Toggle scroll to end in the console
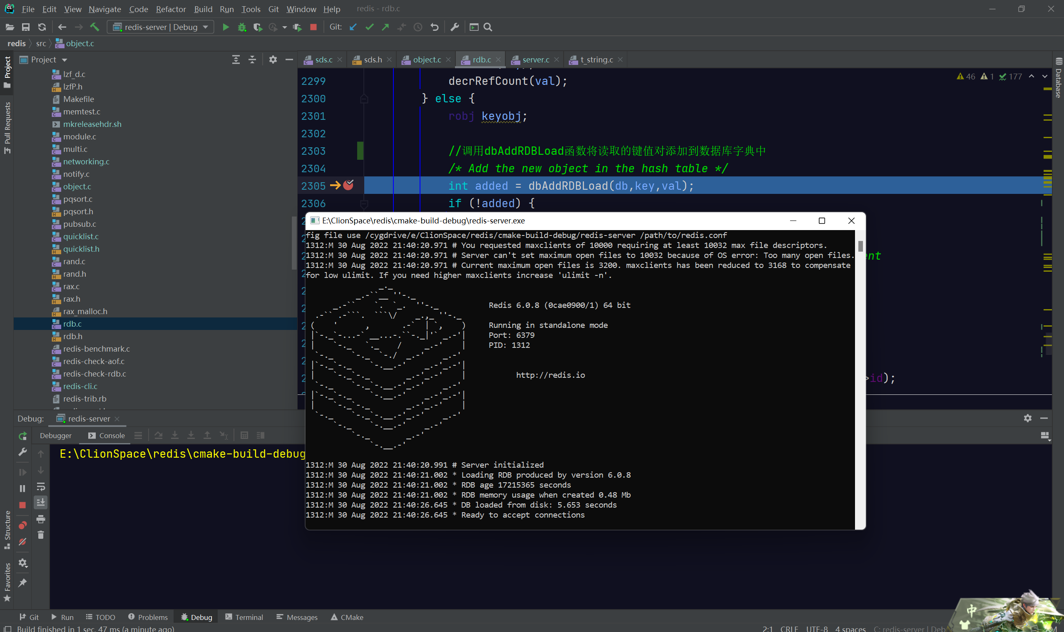The width and height of the screenshot is (1064, 632). tap(41, 503)
